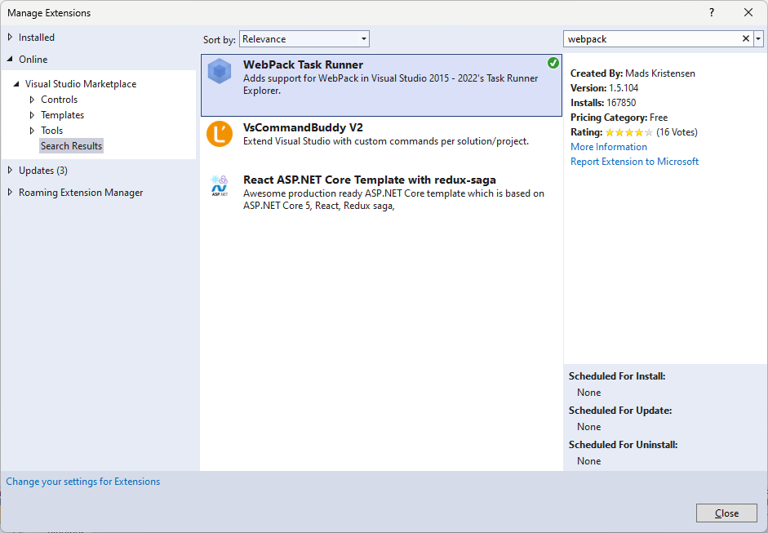Open the More Information link
The image size is (768, 533).
coord(609,147)
